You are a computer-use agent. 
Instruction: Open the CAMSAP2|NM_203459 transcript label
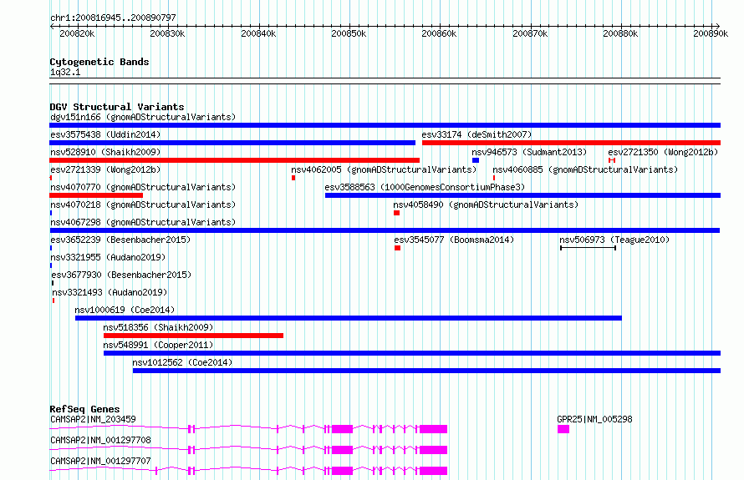(x=93, y=419)
